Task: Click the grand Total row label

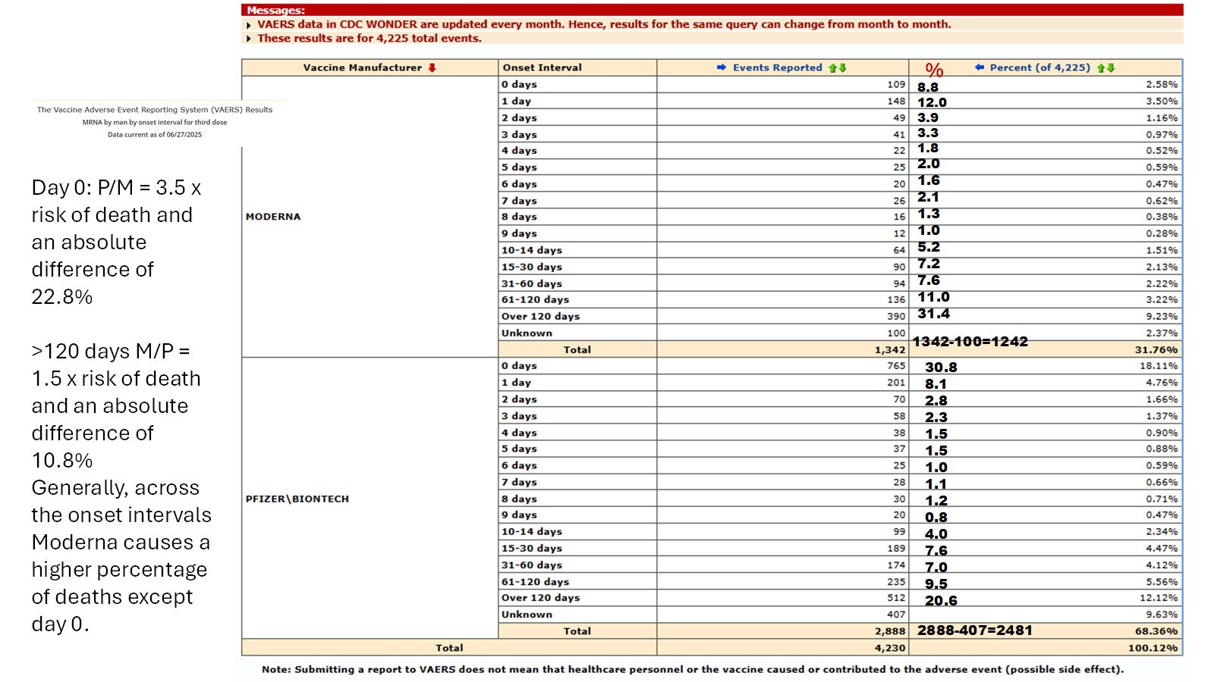Action: [x=449, y=648]
